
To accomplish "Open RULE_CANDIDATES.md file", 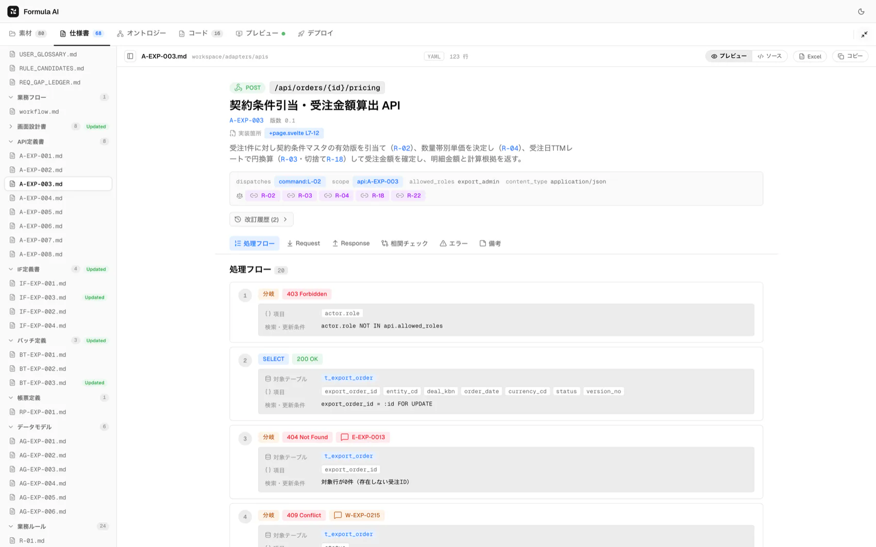I will click(x=58, y=69).
